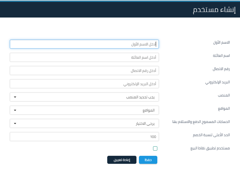Click the email (البريد الإلكتروني) input field

(x=84, y=84)
